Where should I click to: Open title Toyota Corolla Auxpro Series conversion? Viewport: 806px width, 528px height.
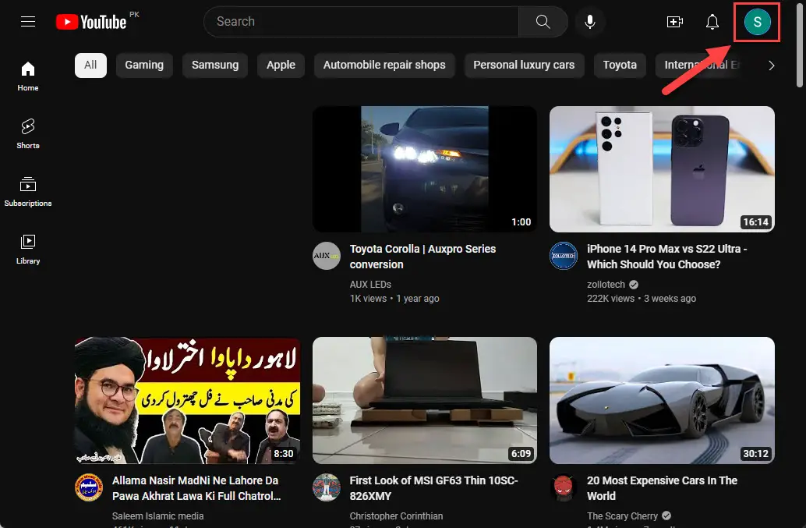tap(422, 257)
